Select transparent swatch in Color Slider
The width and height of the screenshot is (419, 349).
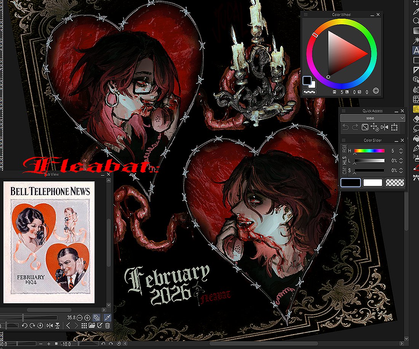coord(395,183)
